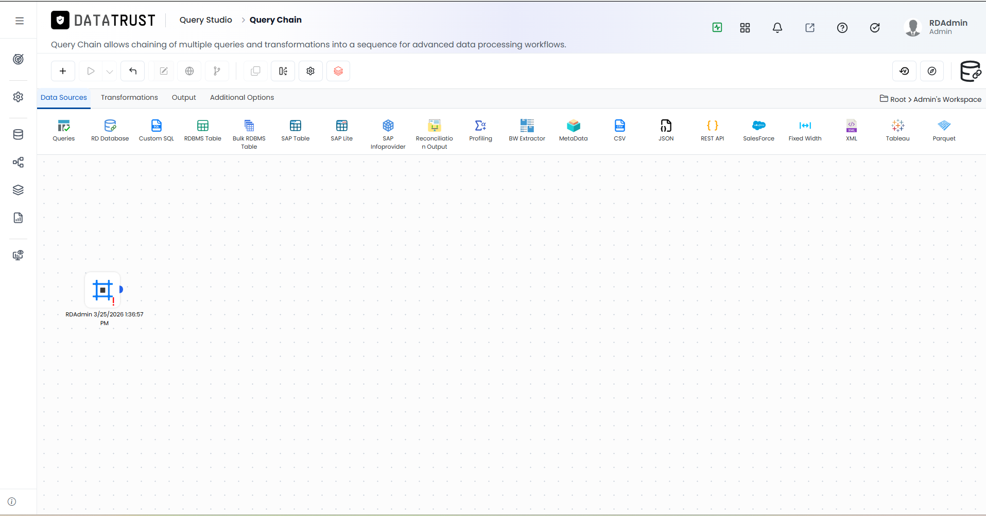986x516 pixels.
Task: Click the blue node output connector
Action: pyautogui.click(x=122, y=289)
